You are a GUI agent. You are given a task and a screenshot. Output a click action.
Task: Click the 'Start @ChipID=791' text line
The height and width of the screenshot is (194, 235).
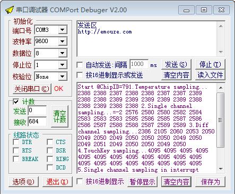tap(142, 87)
